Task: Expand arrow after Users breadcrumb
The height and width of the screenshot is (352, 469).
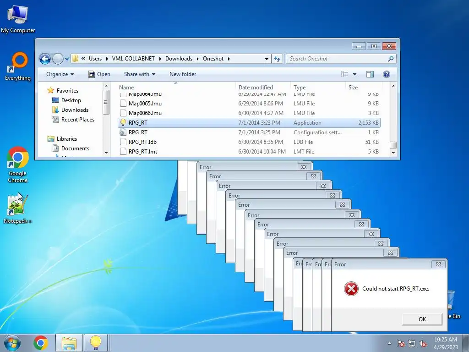Action: pyautogui.click(x=107, y=59)
